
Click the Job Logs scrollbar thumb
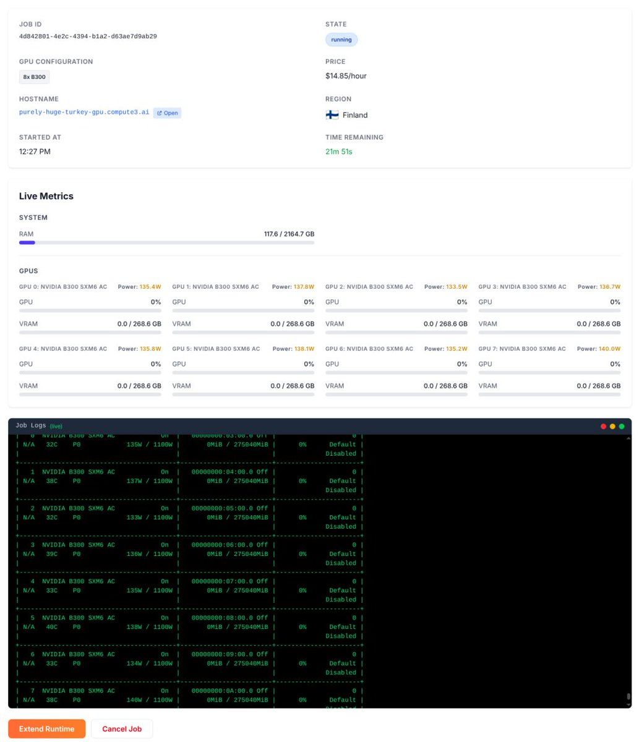point(628,697)
